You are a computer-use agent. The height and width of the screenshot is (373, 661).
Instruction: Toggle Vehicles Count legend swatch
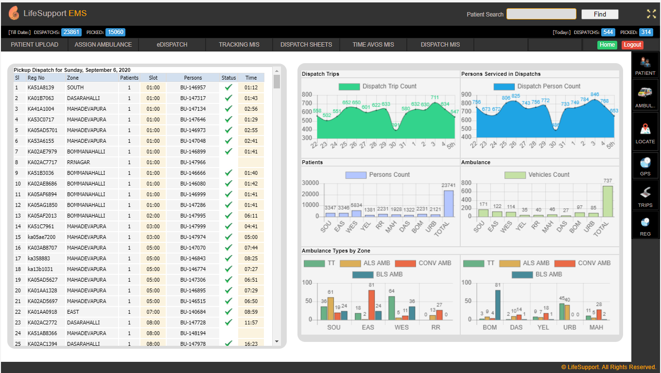[515, 175]
